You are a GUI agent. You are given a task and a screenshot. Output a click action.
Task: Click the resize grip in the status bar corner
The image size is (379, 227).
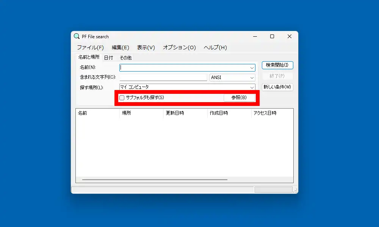tap(295, 191)
